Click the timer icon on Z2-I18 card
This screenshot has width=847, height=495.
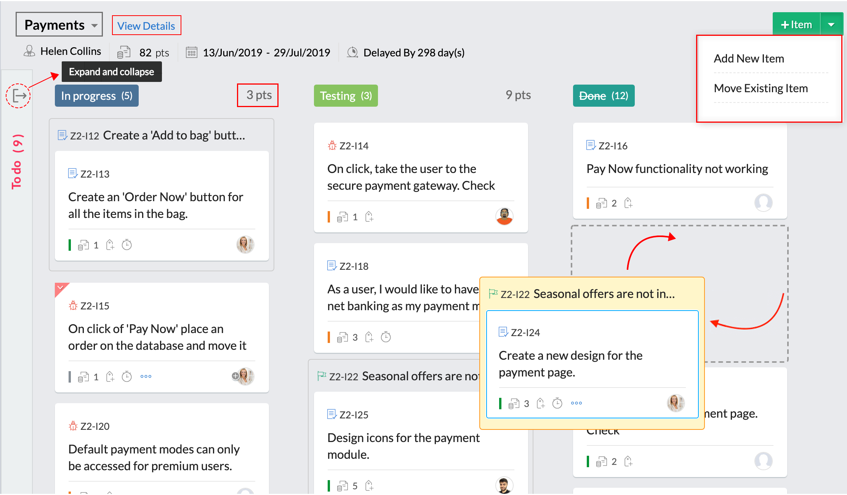click(x=386, y=337)
